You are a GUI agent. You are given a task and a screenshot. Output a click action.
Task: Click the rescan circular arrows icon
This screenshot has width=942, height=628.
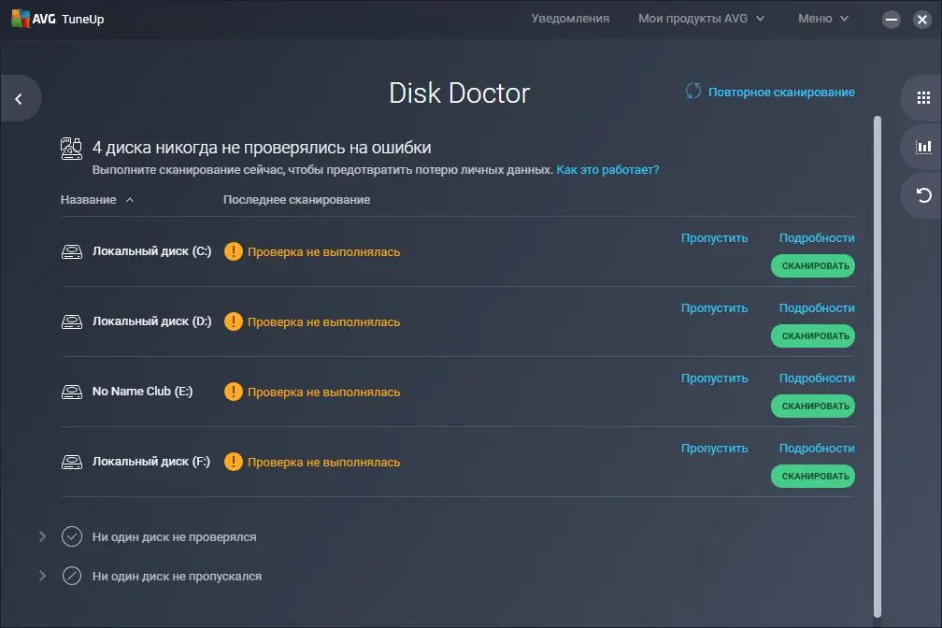[693, 92]
